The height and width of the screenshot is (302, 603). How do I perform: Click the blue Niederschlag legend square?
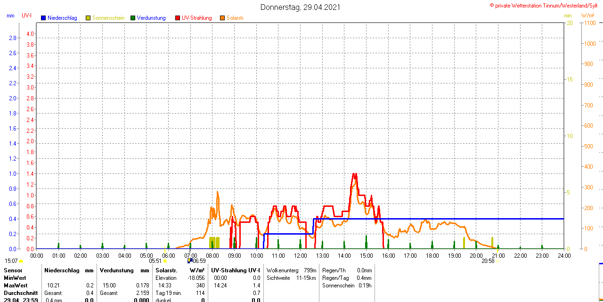point(43,18)
